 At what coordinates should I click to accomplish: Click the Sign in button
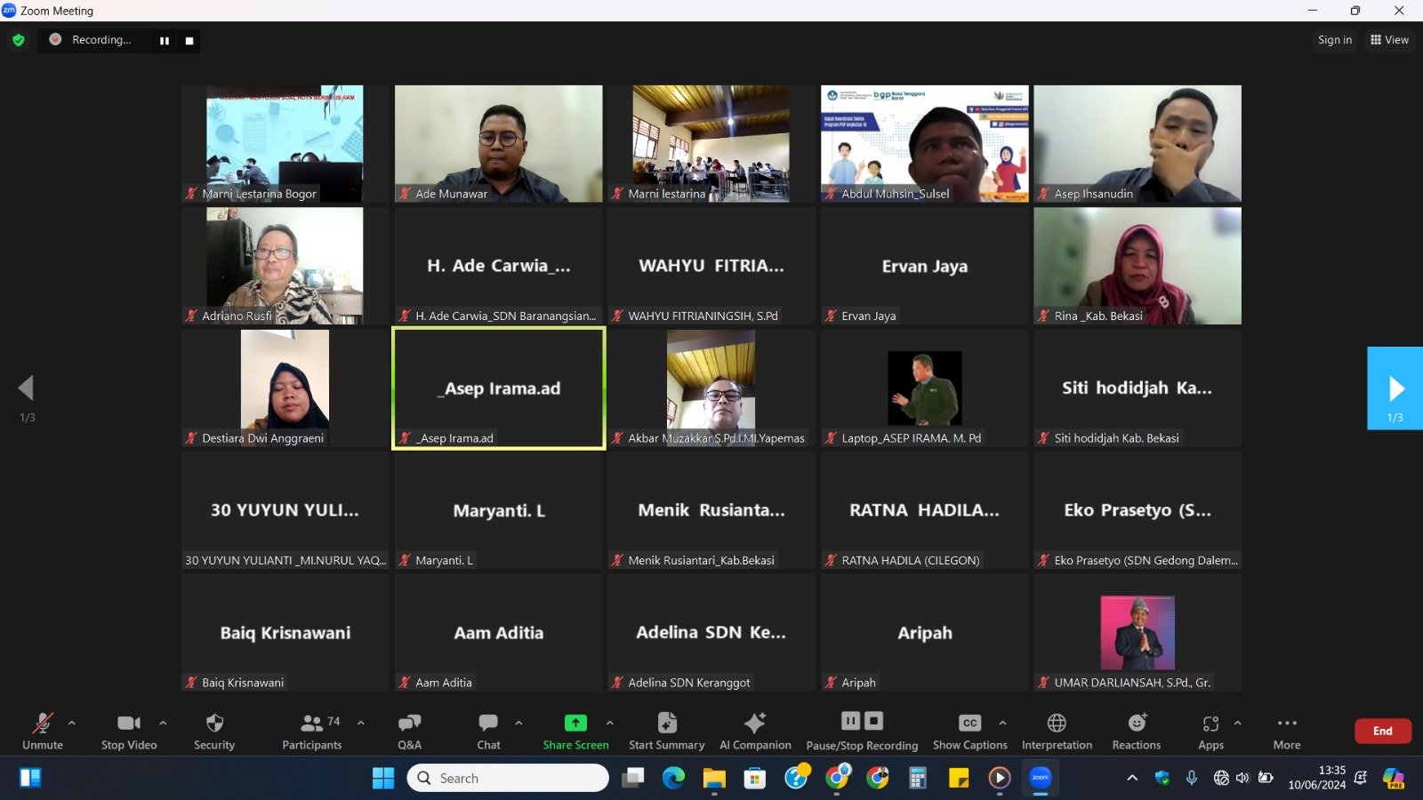pos(1334,40)
